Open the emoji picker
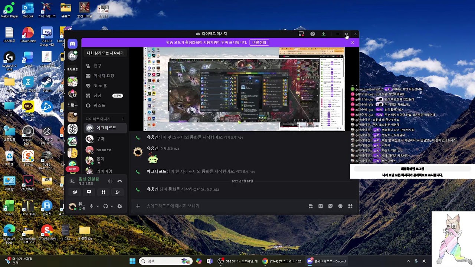This screenshot has height=267, width=475. tap(340, 206)
